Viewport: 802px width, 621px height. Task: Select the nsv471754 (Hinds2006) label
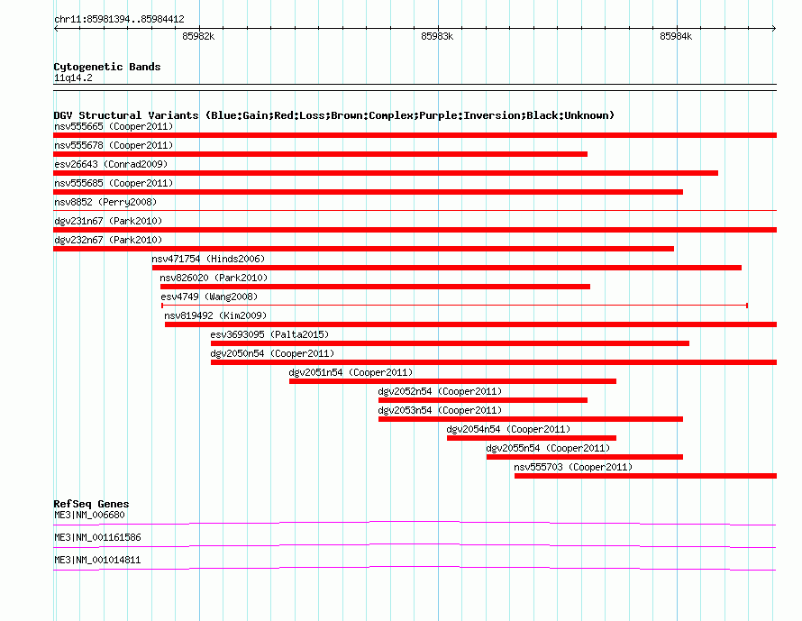click(208, 259)
